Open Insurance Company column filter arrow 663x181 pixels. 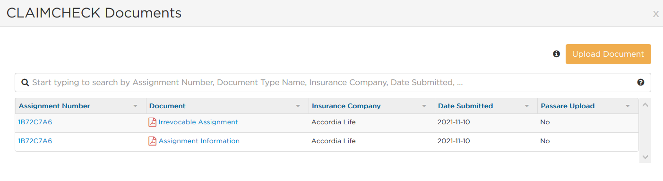424,106
